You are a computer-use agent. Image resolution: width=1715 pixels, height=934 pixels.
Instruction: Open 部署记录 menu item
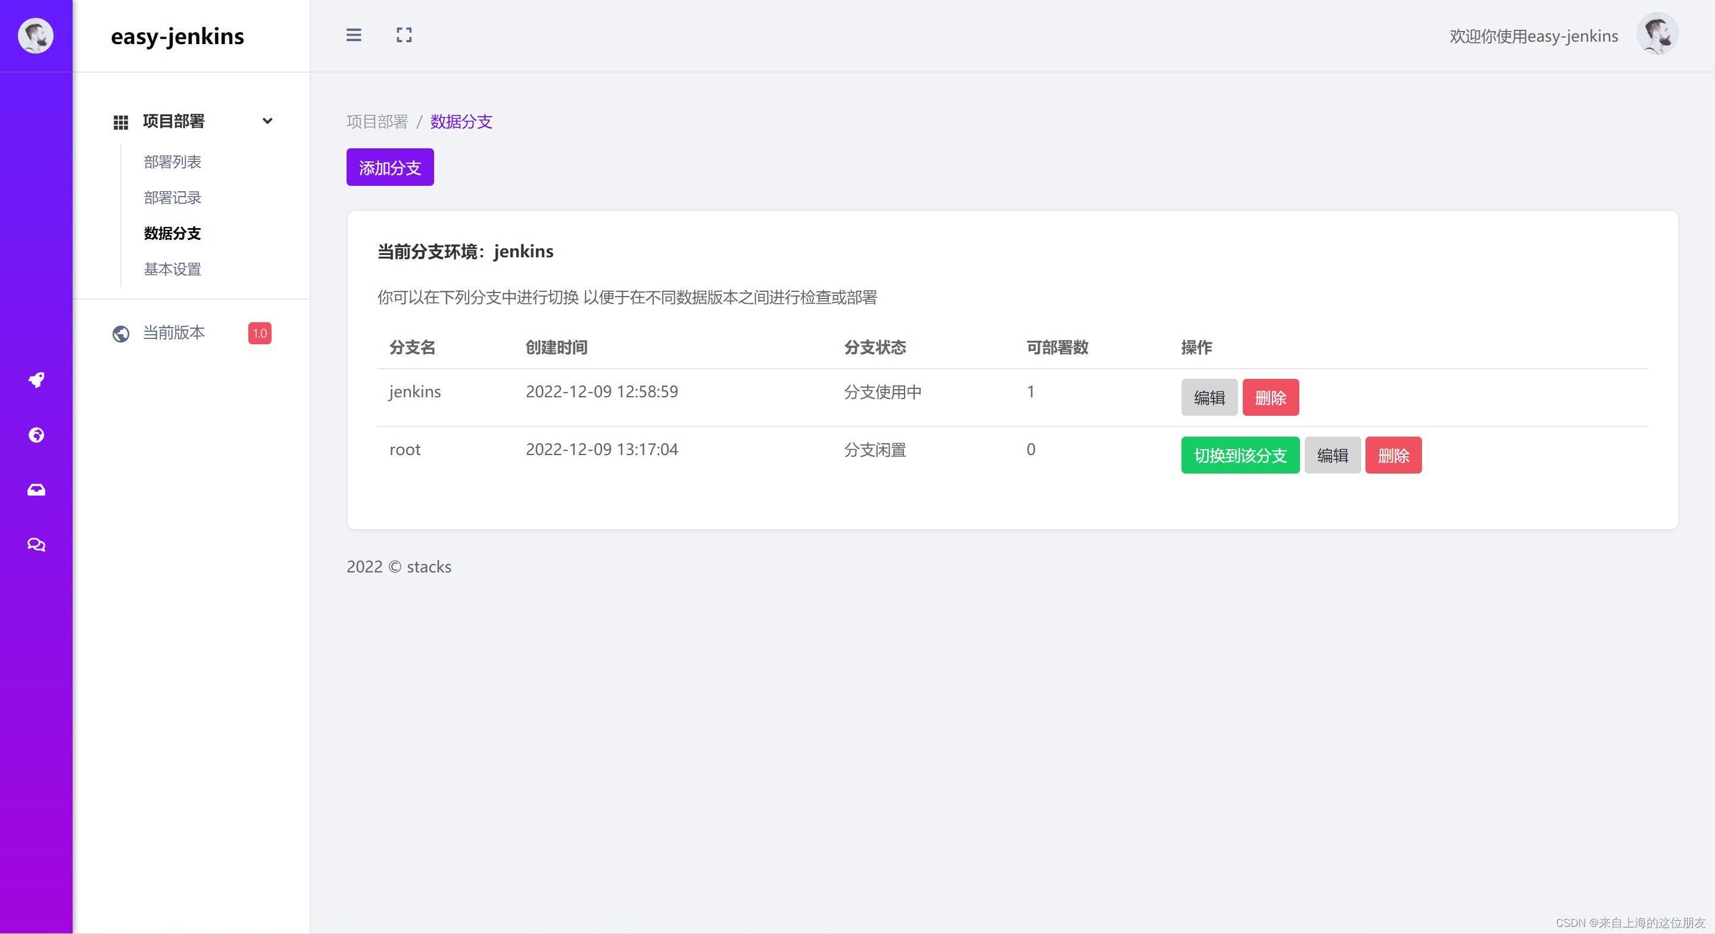[173, 198]
